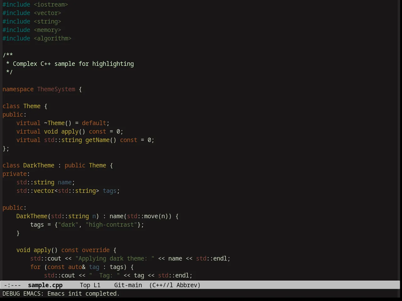This screenshot has width=402, height=301.
Task: Click 'std::move(n)' in the initializer list
Action: click(x=148, y=216)
